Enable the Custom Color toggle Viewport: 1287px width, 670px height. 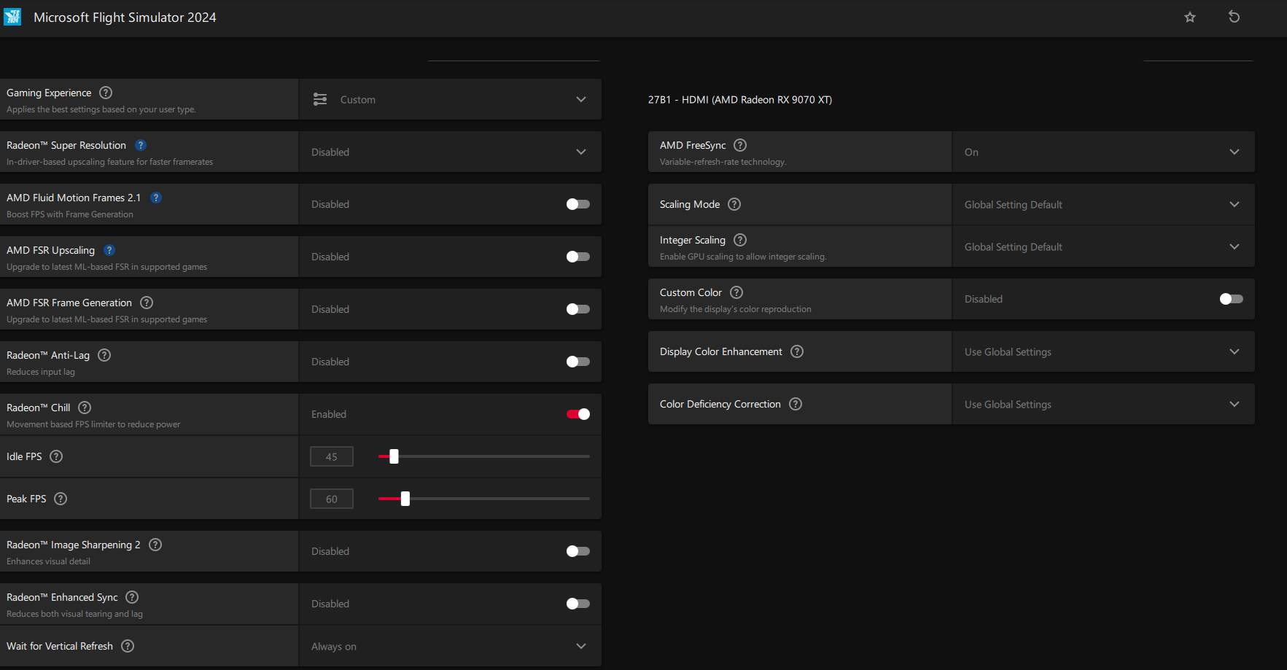[x=1231, y=299]
